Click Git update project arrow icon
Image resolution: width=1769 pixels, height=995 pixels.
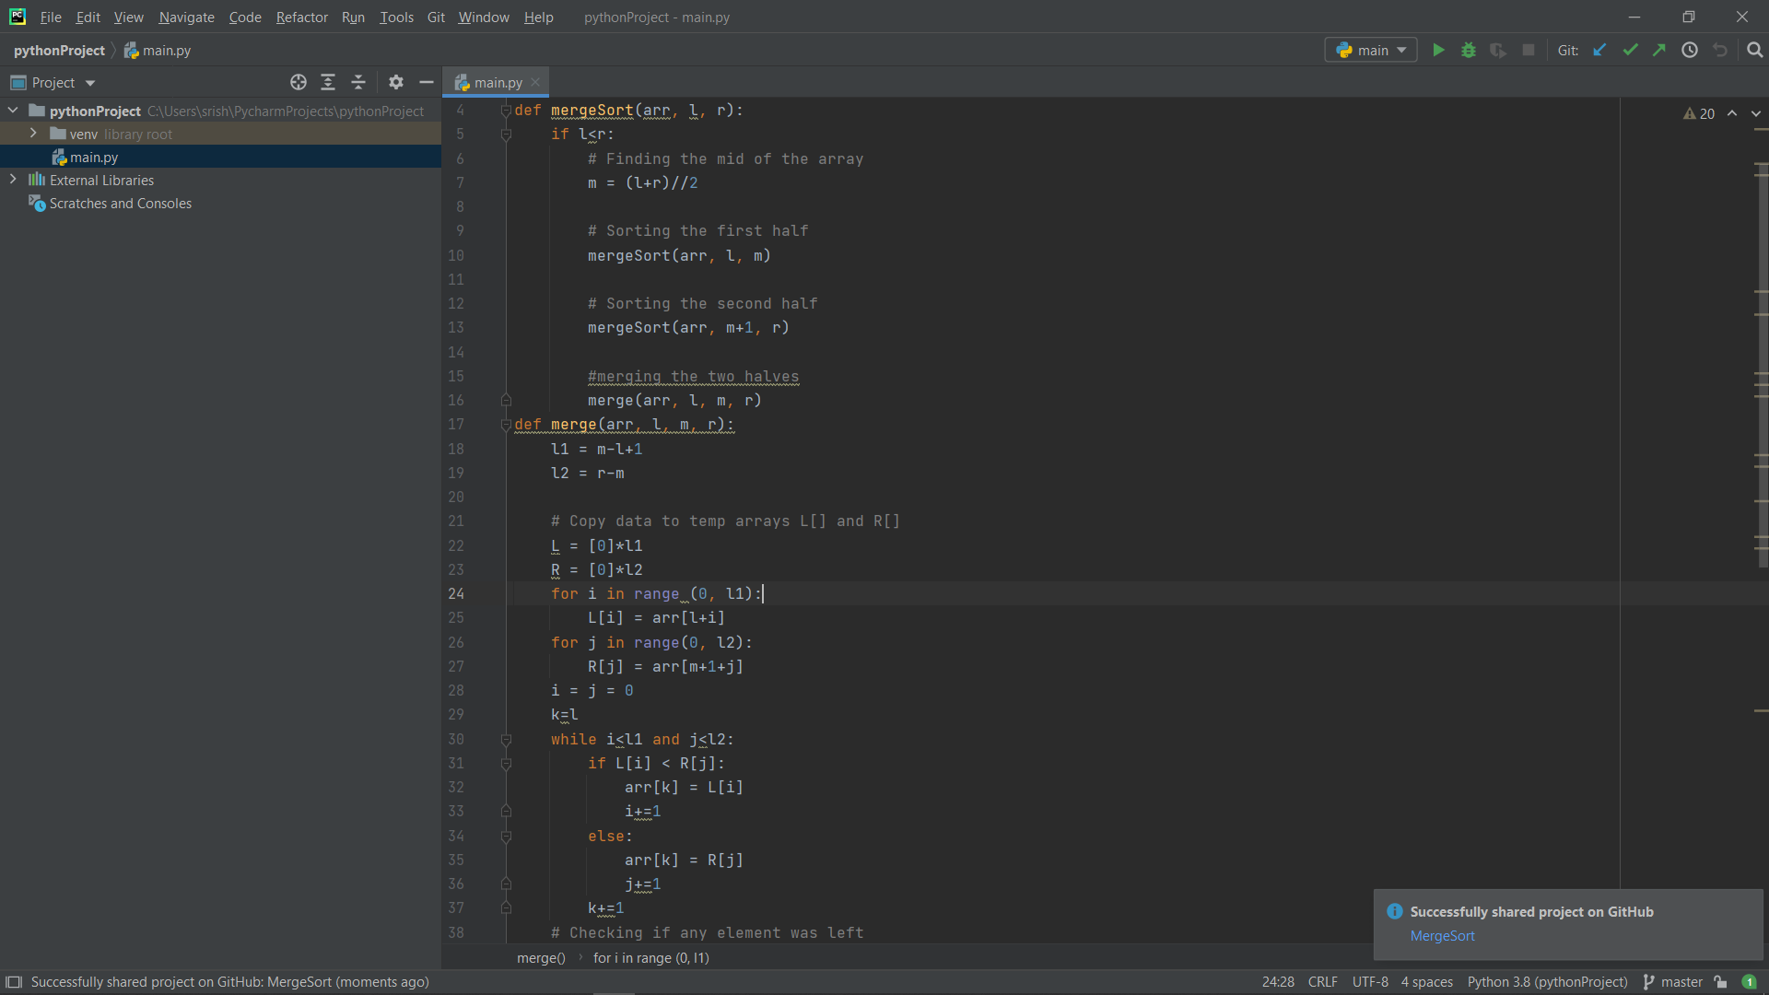[1599, 51]
